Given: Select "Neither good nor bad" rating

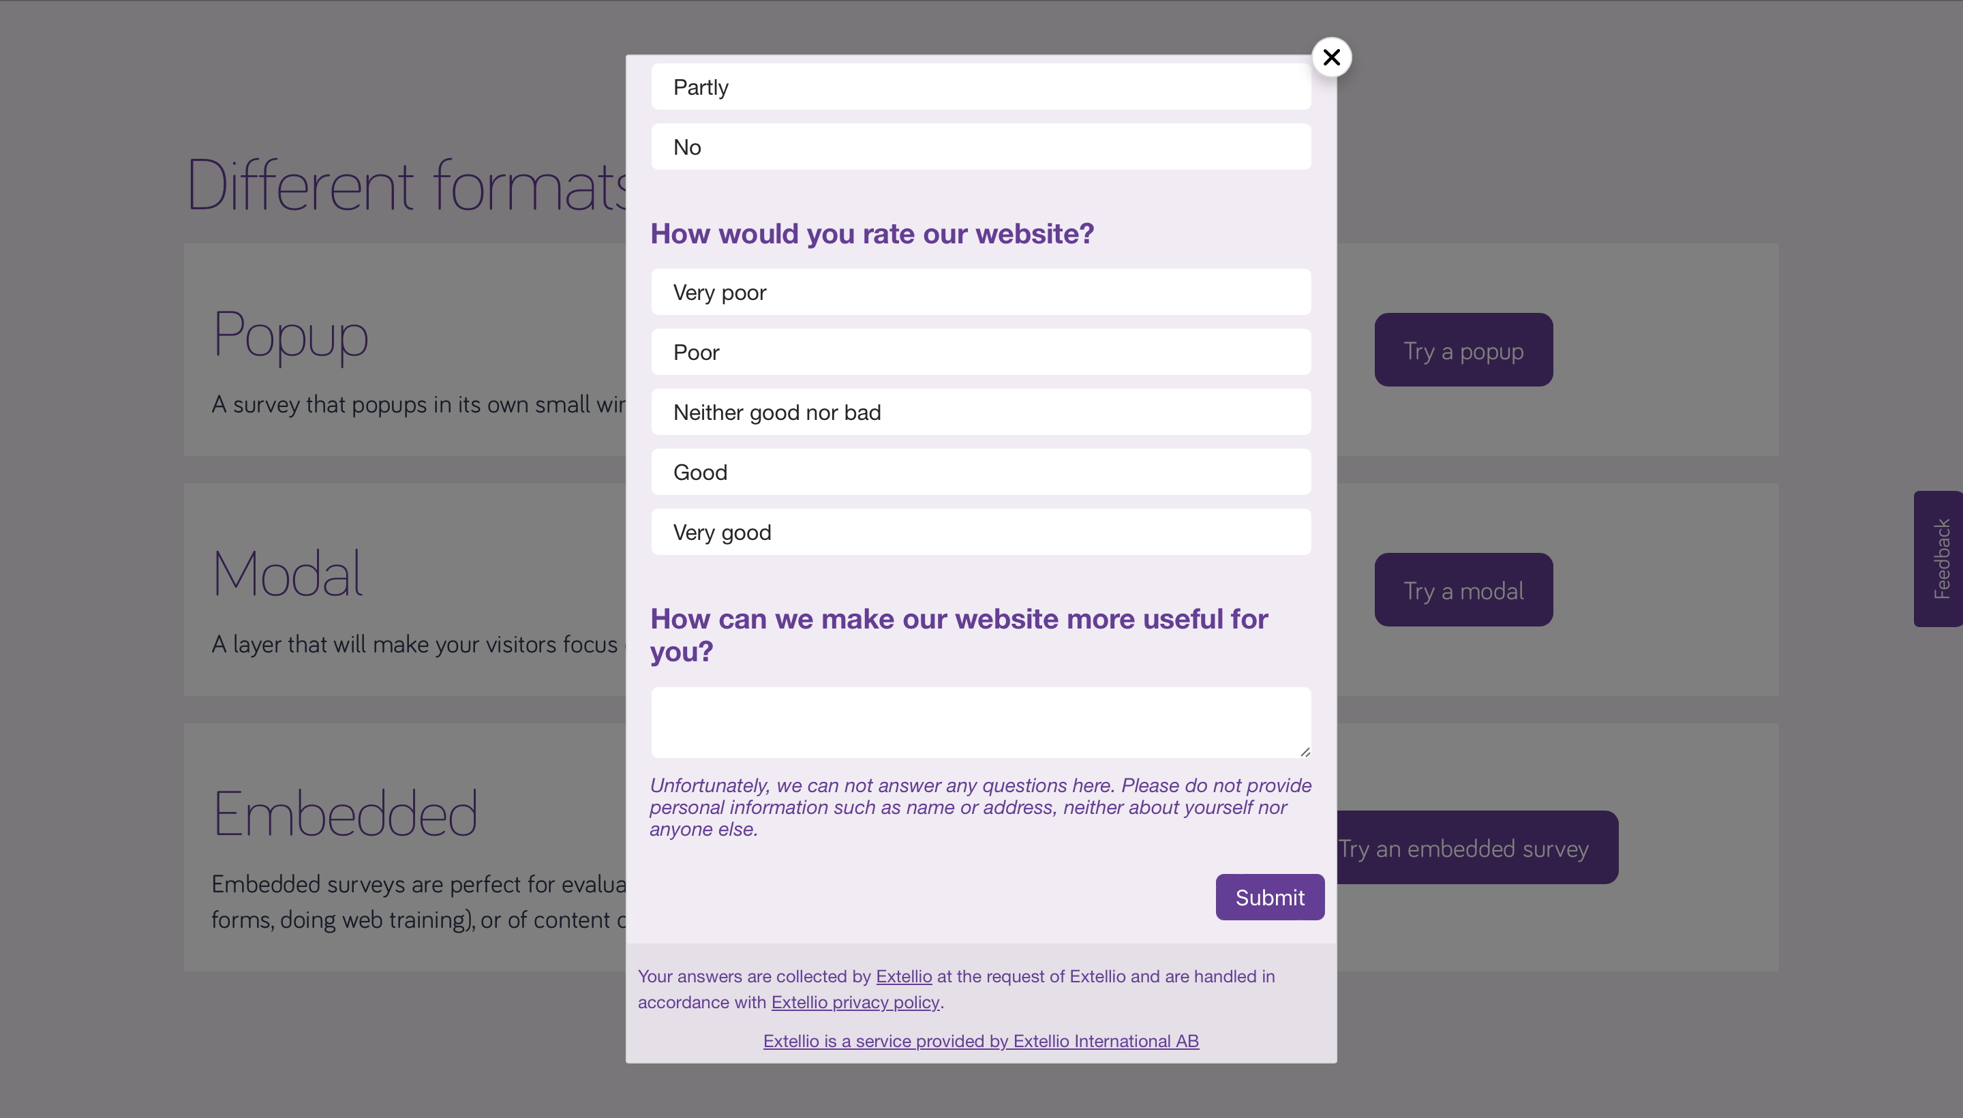Looking at the screenshot, I should [x=980, y=412].
